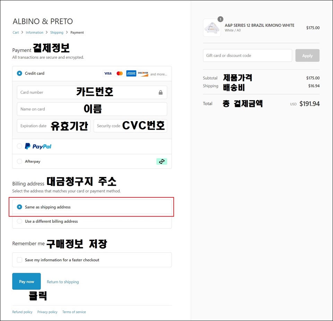This screenshot has height=321, width=333.
Task: Click the item quantity badge on kimono
Action: (x=221, y=19)
